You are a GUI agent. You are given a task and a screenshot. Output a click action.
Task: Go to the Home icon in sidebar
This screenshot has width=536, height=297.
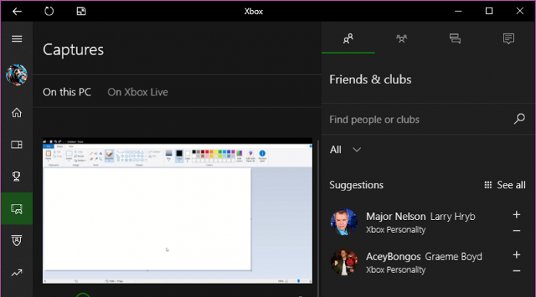tap(17, 113)
